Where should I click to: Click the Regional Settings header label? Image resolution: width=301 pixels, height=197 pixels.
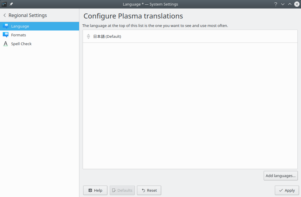[x=28, y=15]
